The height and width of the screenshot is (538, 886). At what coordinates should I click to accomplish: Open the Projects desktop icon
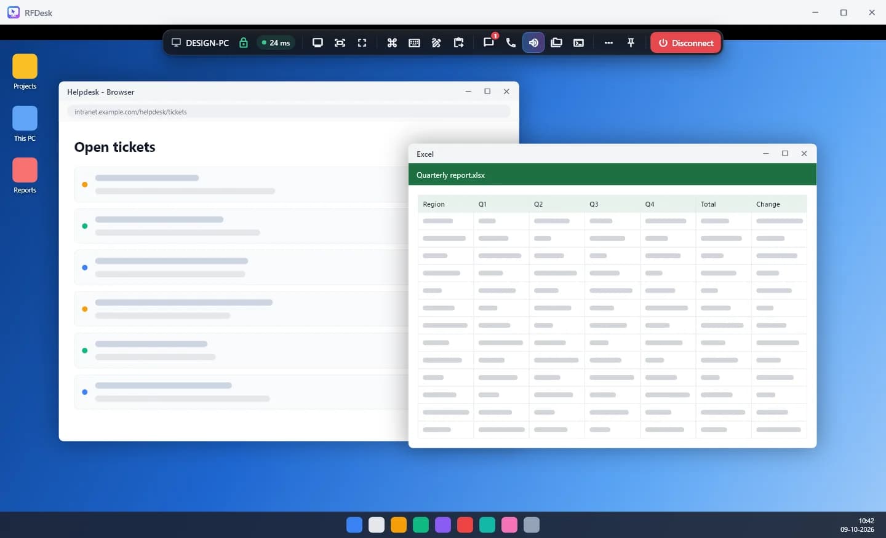coord(25,72)
